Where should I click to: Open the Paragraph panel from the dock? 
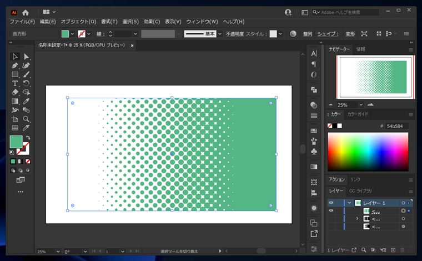pyautogui.click(x=314, y=64)
